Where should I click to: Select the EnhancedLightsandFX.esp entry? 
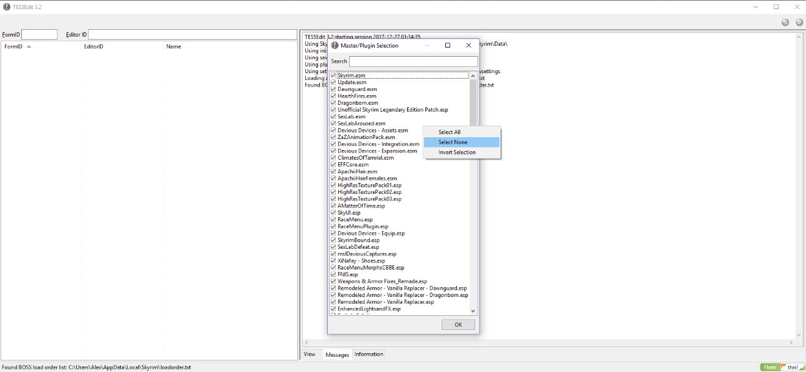coord(369,309)
